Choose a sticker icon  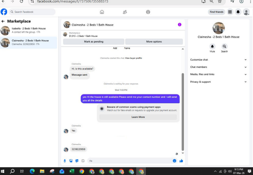point(77,161)
